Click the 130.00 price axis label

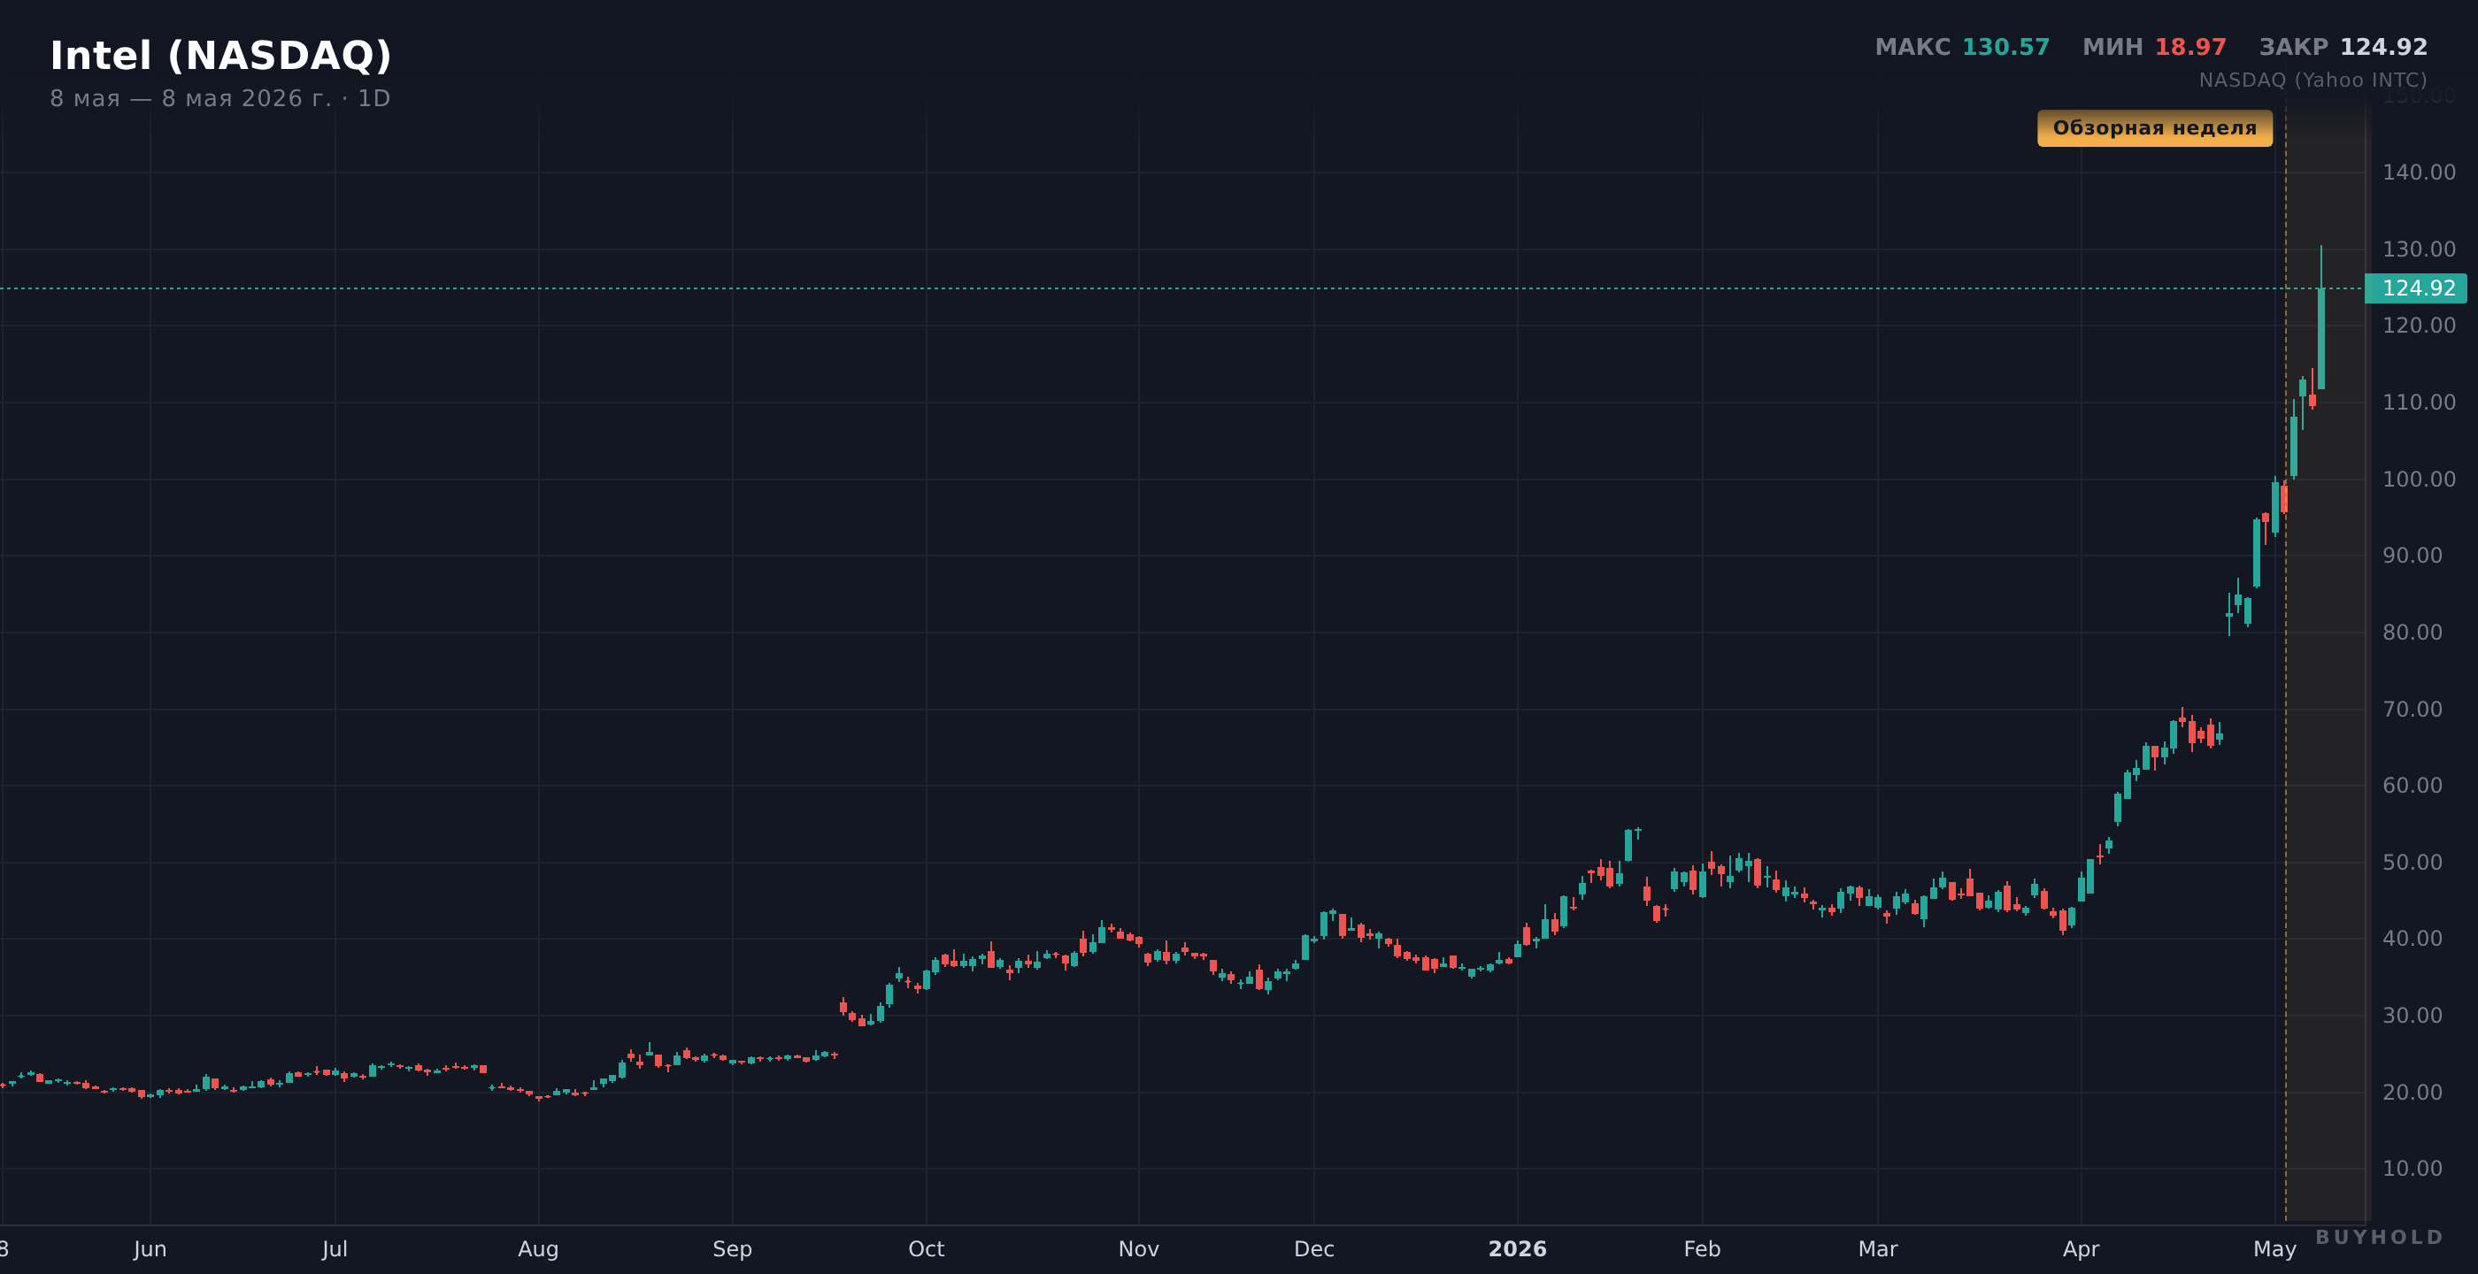tap(2419, 249)
